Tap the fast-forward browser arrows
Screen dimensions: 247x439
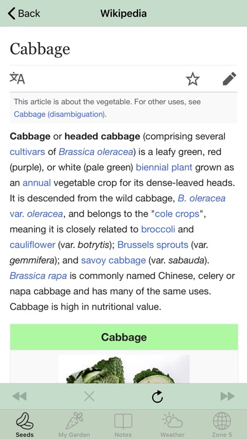(x=228, y=396)
